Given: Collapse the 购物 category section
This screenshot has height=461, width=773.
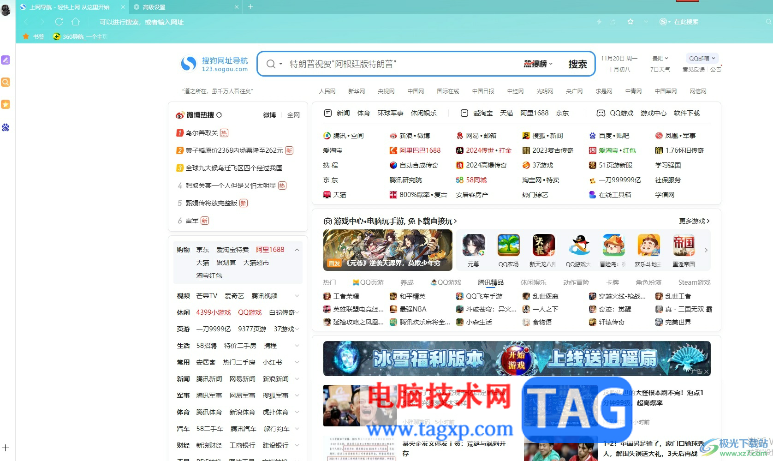Looking at the screenshot, I should (x=297, y=250).
